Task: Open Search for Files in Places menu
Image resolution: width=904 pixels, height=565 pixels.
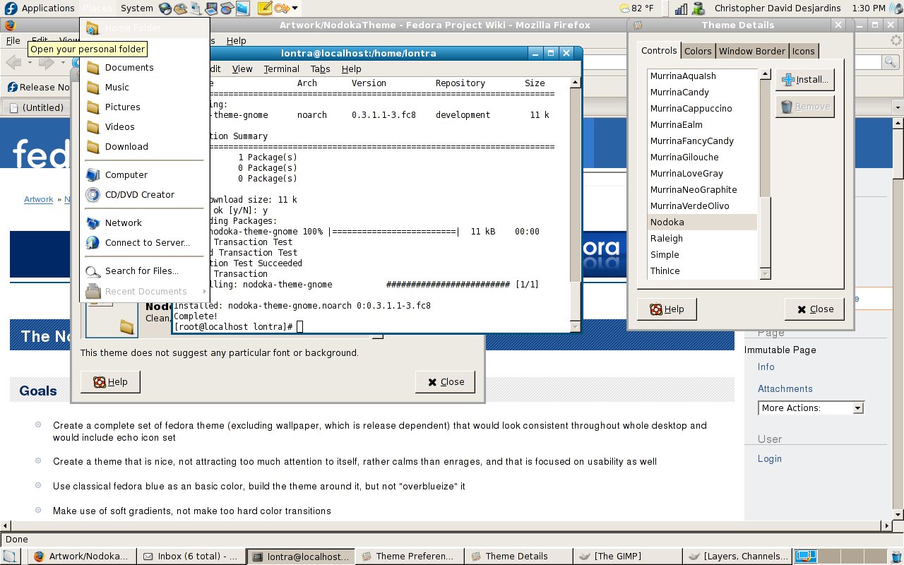Action: 144,271
